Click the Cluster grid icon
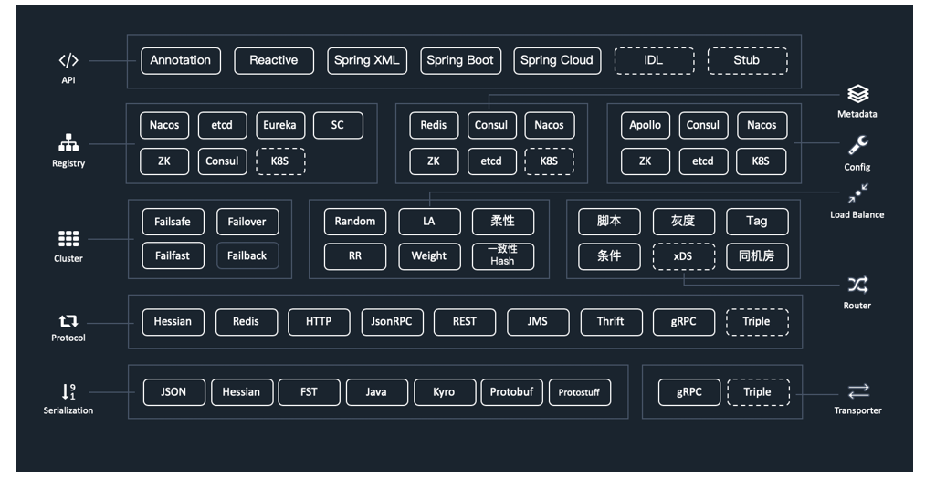925x478 pixels. [x=68, y=238]
